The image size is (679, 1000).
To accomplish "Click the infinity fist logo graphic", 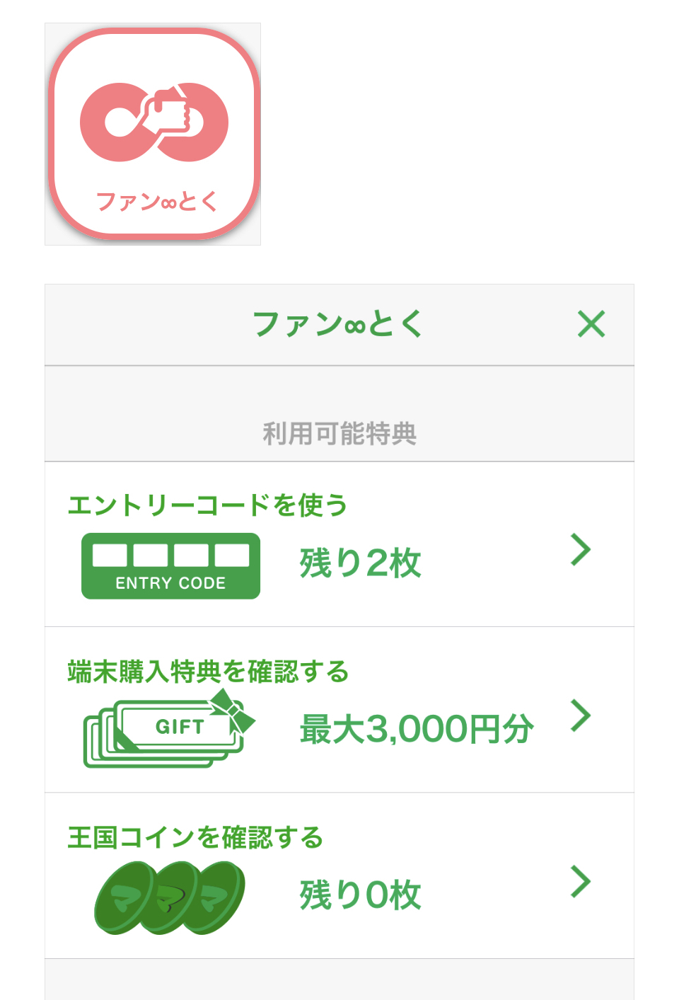I will 154,122.
